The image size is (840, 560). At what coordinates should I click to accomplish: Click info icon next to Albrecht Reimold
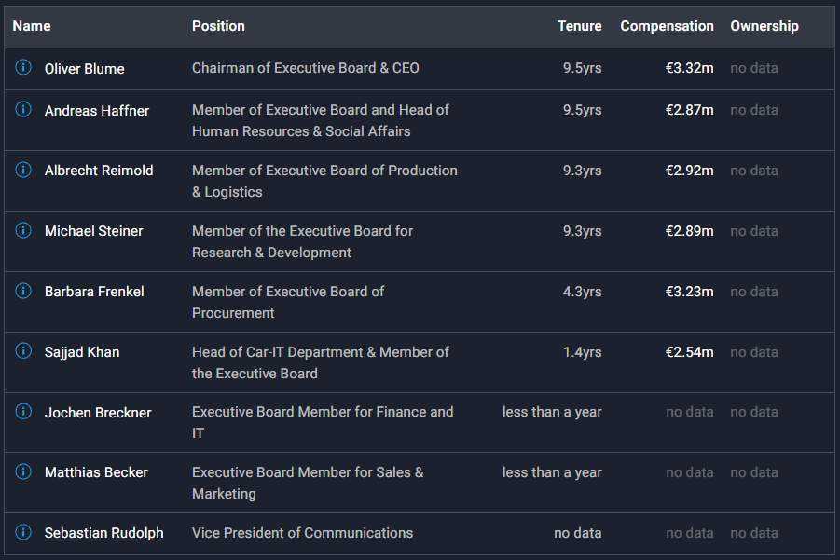click(x=23, y=171)
